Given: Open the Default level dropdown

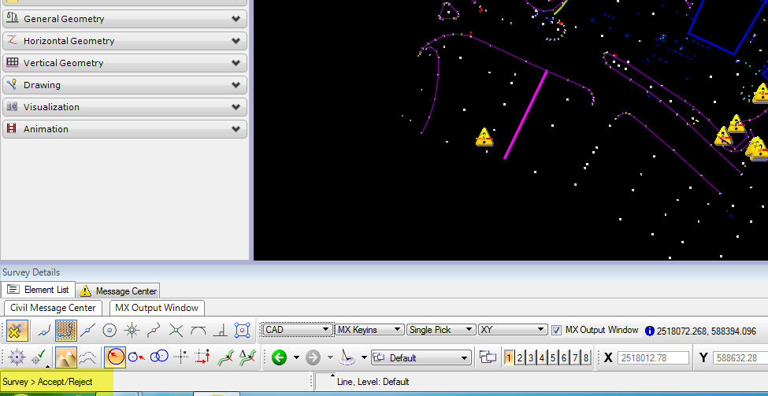Looking at the screenshot, I should pyautogui.click(x=421, y=358).
